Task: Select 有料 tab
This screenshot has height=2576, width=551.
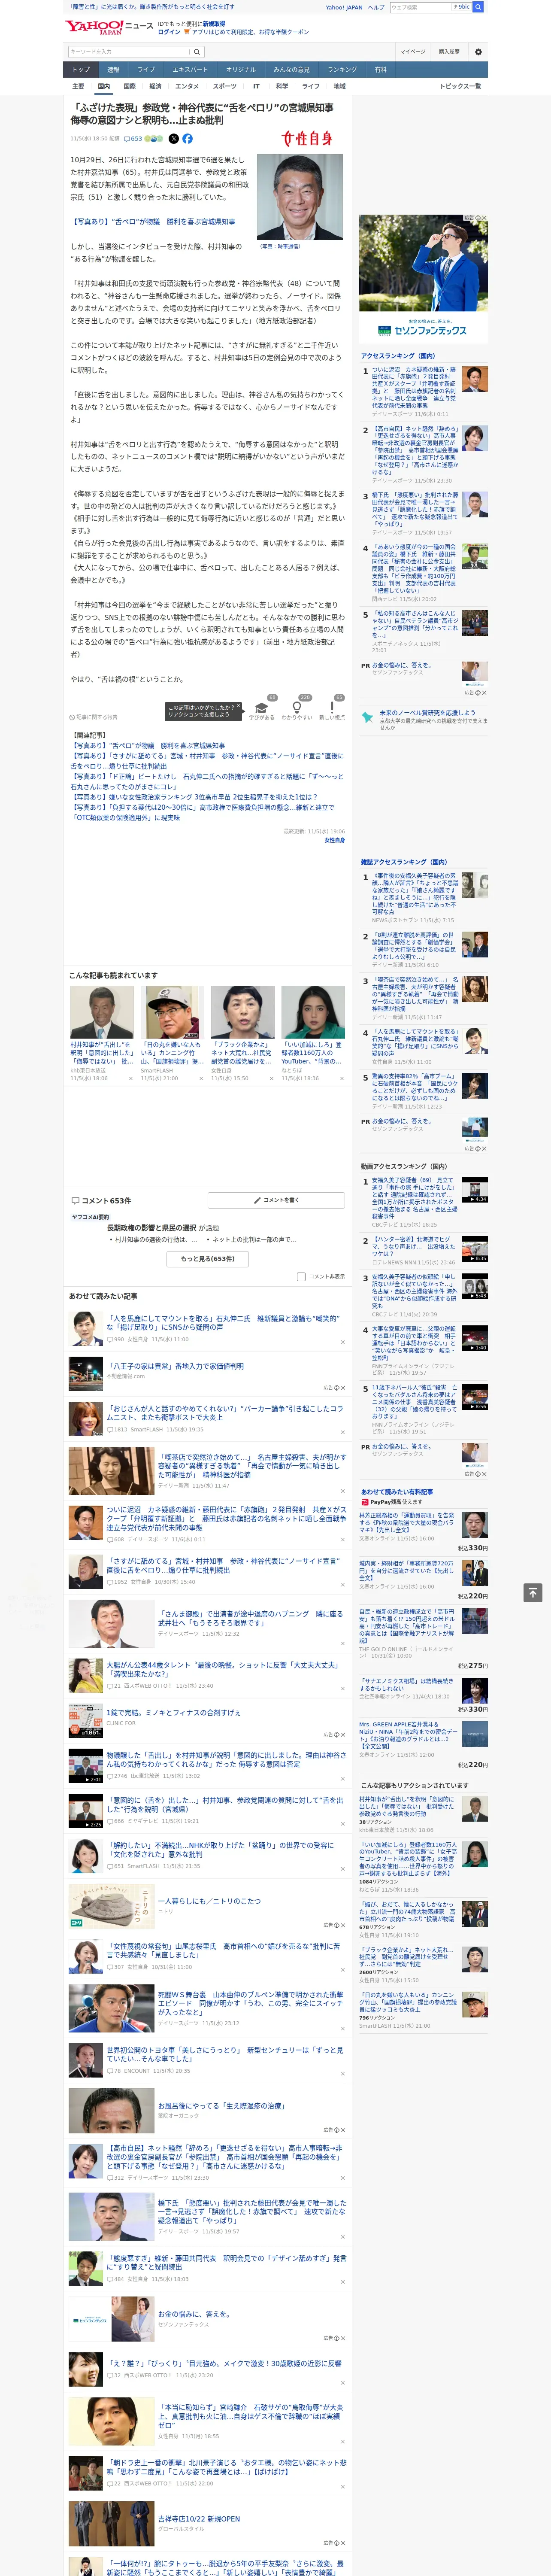Action: 380,70
